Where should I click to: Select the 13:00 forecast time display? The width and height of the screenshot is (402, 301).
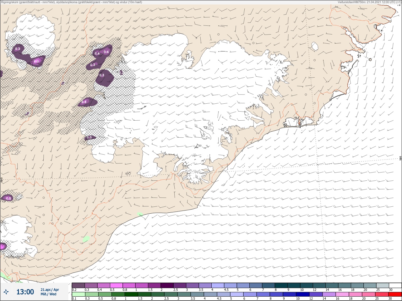pyautogui.click(x=25, y=292)
